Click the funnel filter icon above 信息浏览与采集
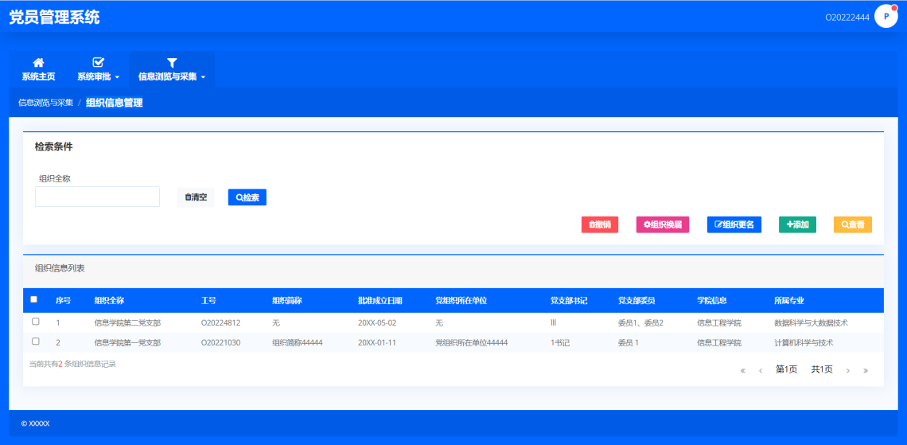 point(172,63)
